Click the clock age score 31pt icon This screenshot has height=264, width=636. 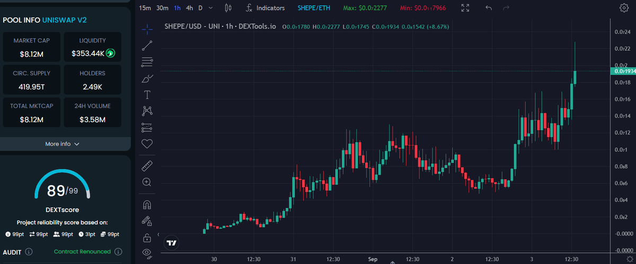pyautogui.click(x=81, y=234)
